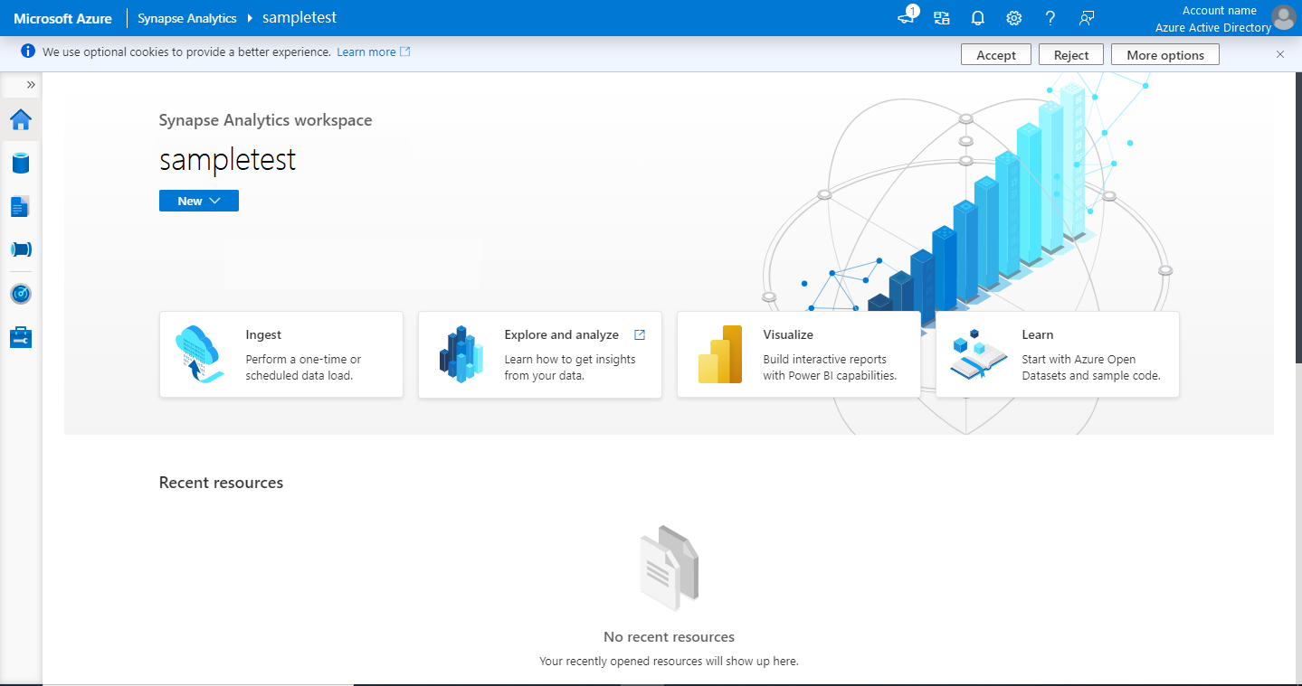Open the Data hub database icon
This screenshot has height=686, width=1302.
point(21,163)
